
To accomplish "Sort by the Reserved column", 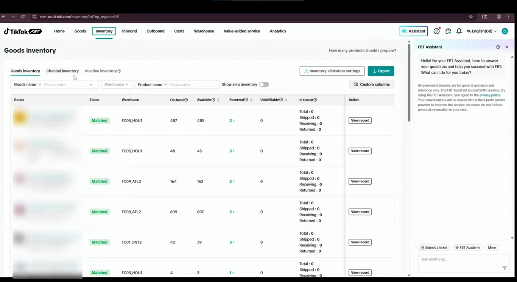I will (x=251, y=100).
